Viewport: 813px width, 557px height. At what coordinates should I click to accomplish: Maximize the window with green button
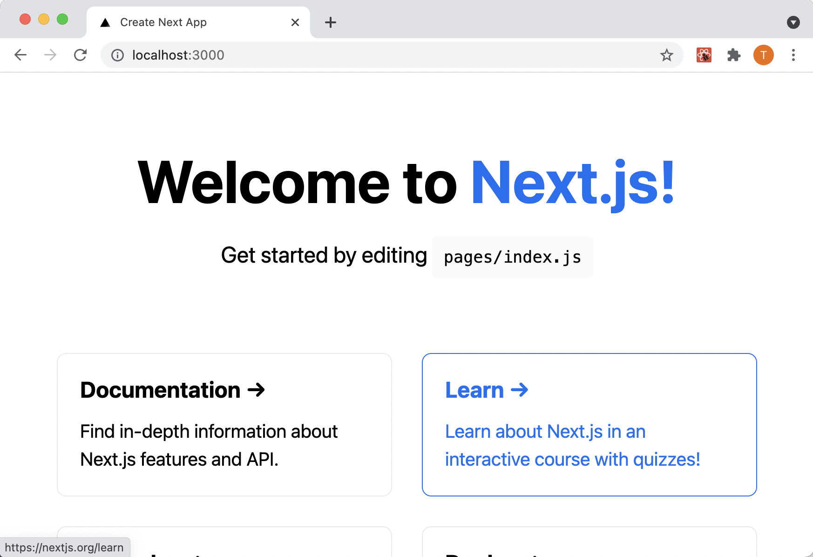click(x=62, y=19)
